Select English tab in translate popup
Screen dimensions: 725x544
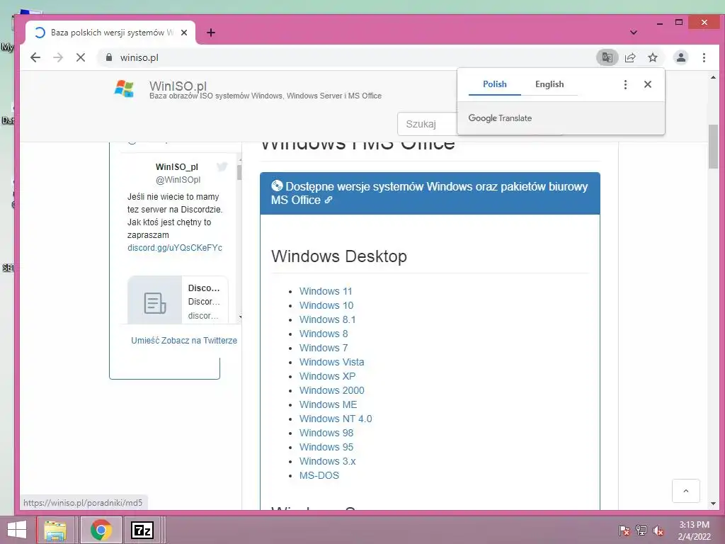pyautogui.click(x=549, y=84)
